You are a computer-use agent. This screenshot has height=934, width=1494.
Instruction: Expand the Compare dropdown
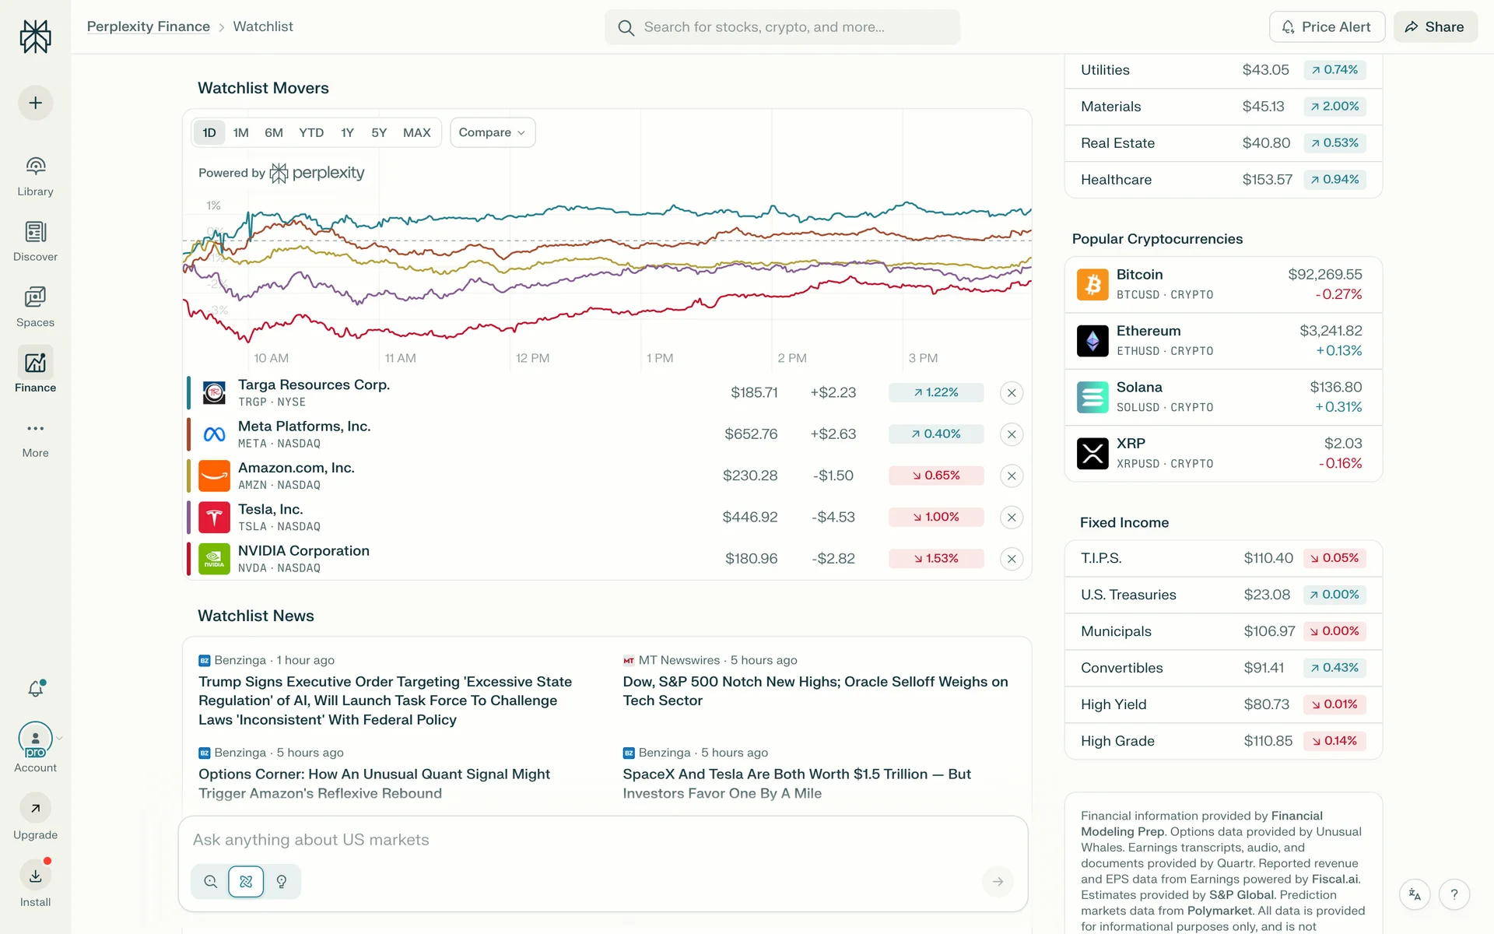pyautogui.click(x=492, y=132)
